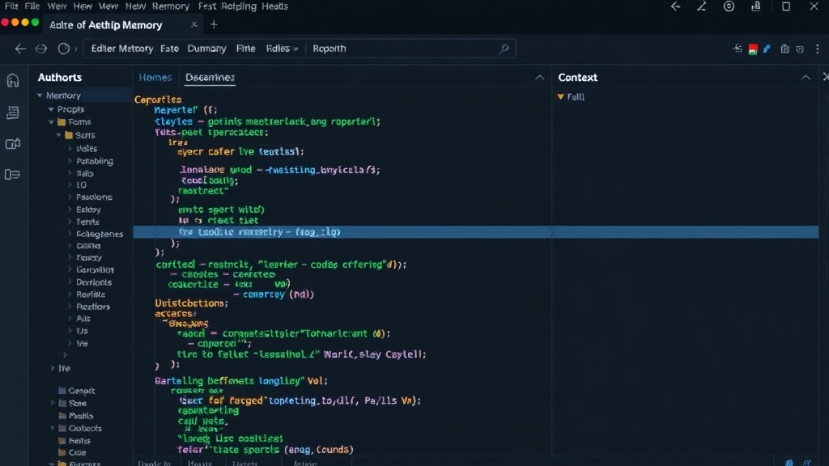The image size is (829, 466).
Task: Select the Fasolone tree item
Action: (x=94, y=197)
